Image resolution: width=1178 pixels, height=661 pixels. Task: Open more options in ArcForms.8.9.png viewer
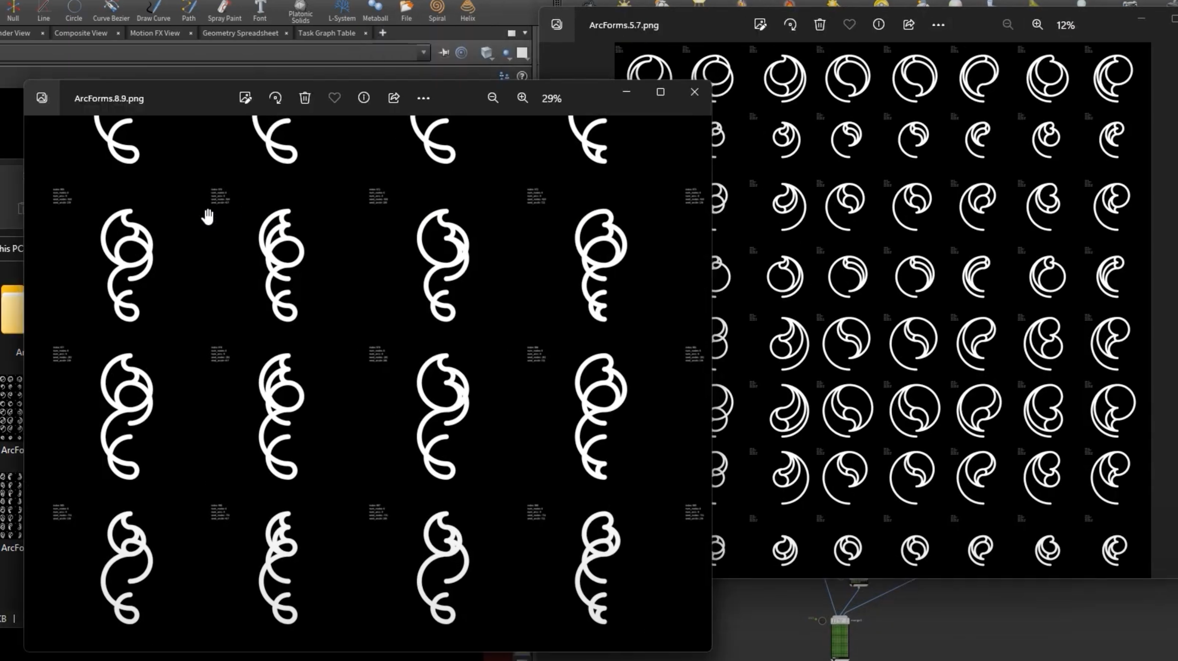click(x=423, y=98)
